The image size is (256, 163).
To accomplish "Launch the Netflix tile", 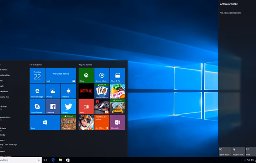I will [x=86, y=91].
